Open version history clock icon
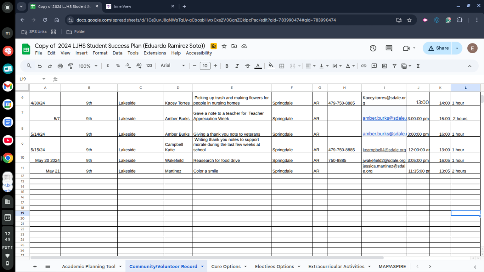 (x=373, y=48)
